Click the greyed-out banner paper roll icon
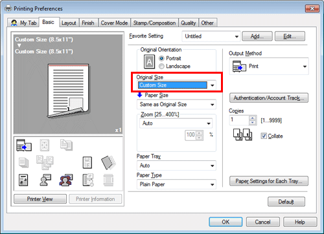Screen dimensions: 324x234 [108, 180]
